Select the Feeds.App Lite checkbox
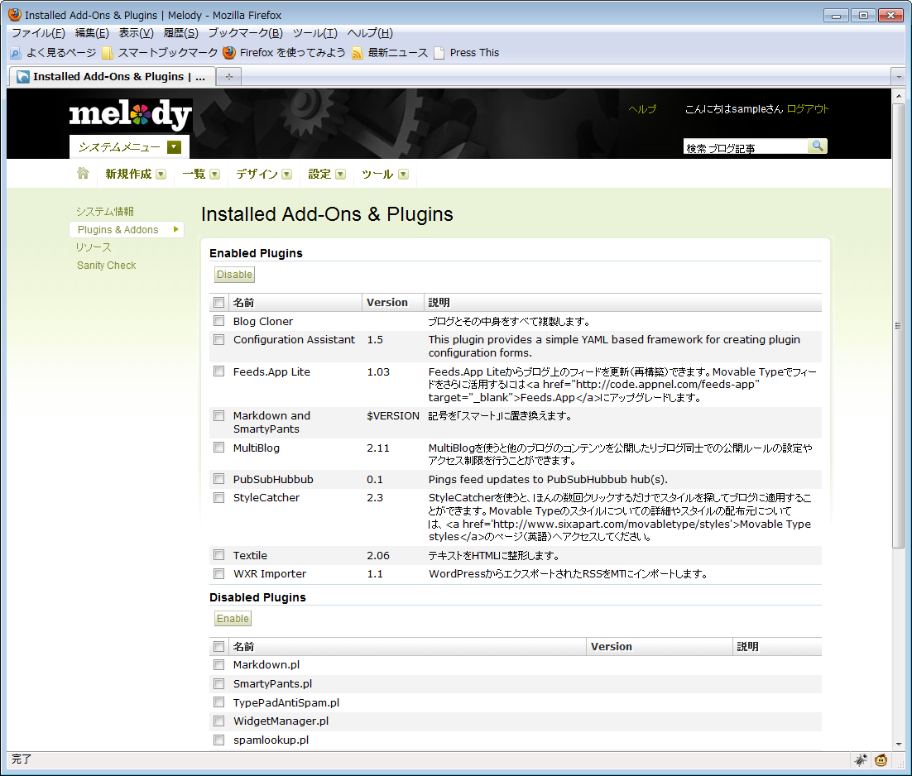The height and width of the screenshot is (776, 912). pos(218,371)
